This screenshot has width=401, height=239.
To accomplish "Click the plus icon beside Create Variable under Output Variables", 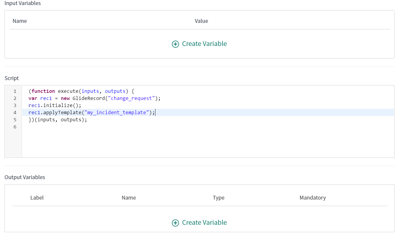I will pyautogui.click(x=175, y=222).
